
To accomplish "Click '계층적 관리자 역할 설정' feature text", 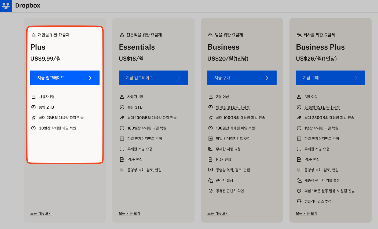I will (x=322, y=180).
